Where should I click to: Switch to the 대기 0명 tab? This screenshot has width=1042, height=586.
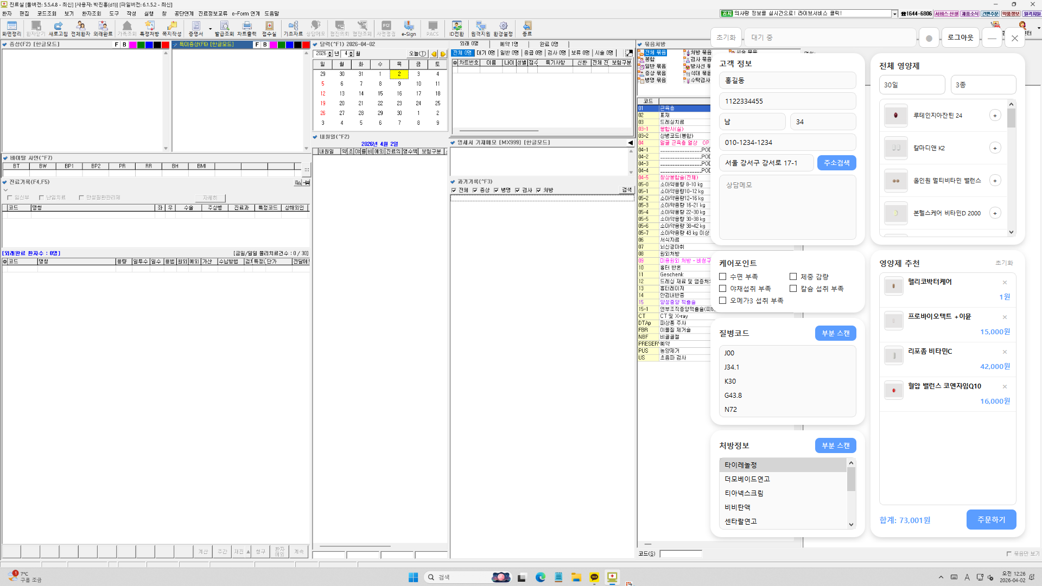coord(486,53)
